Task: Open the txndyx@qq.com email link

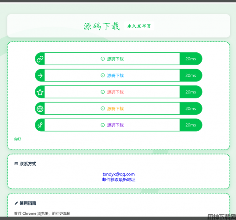Action: (119, 174)
